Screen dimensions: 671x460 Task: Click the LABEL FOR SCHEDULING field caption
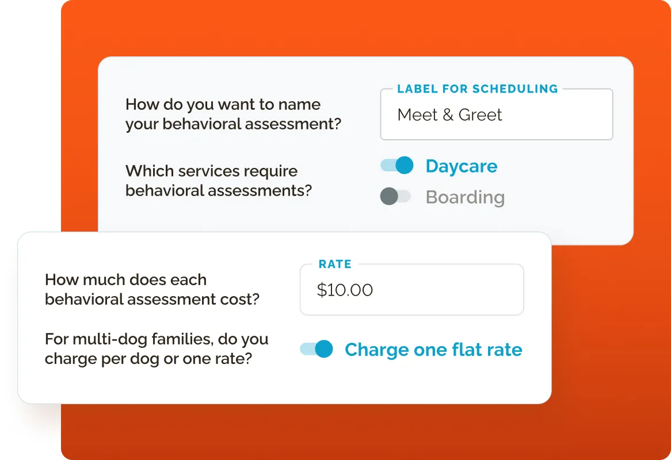(477, 89)
